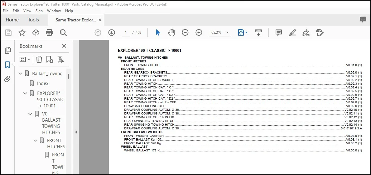Zoom in with the plus icon
Viewport: 371px width, 175px height.
pos(199,33)
